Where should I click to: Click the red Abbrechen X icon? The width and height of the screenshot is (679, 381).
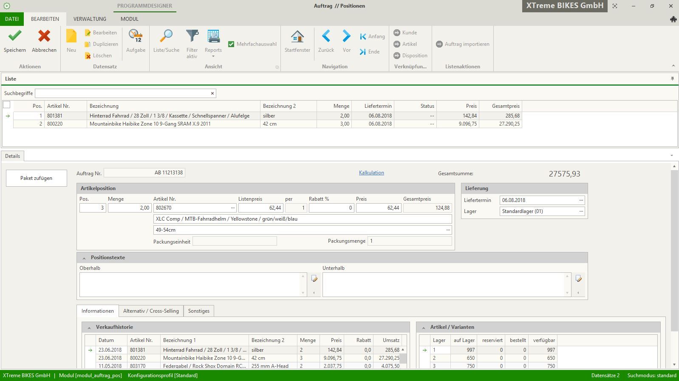coord(44,36)
